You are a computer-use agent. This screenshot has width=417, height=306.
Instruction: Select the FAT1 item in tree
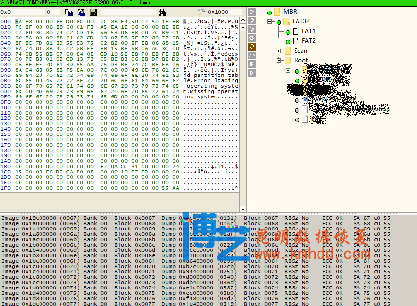pyautogui.click(x=308, y=31)
